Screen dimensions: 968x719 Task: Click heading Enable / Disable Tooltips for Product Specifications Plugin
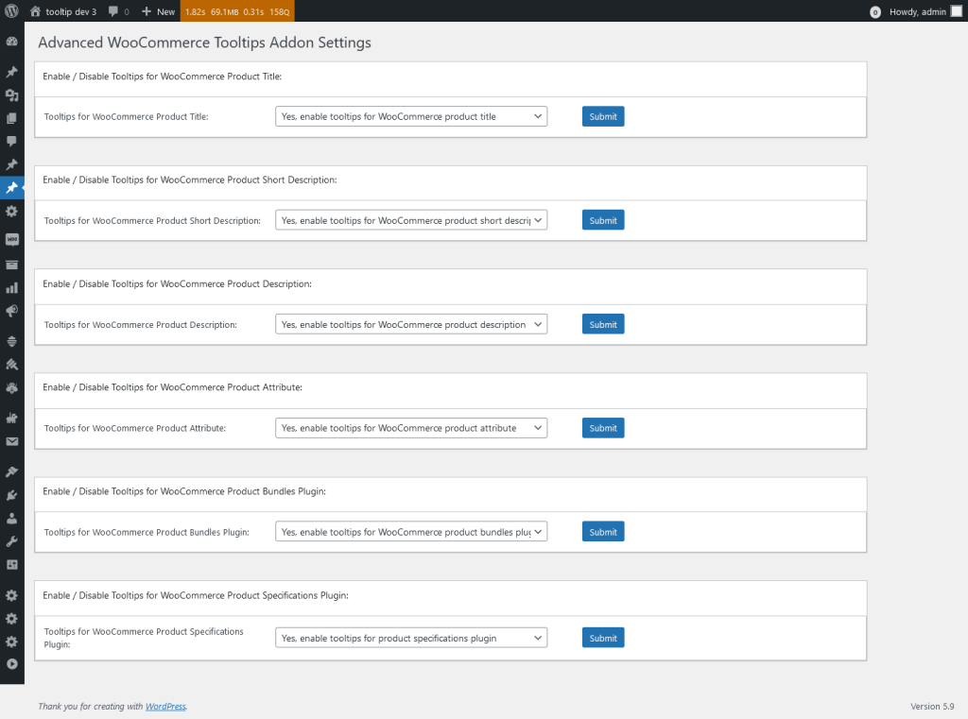click(x=196, y=595)
